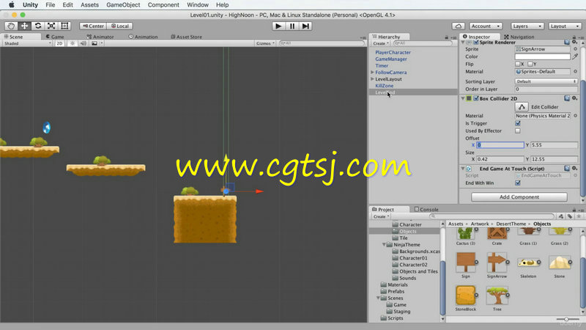The image size is (586, 330).
Task: Select PlayerCharacter in Hierarchy
Action: tap(393, 52)
